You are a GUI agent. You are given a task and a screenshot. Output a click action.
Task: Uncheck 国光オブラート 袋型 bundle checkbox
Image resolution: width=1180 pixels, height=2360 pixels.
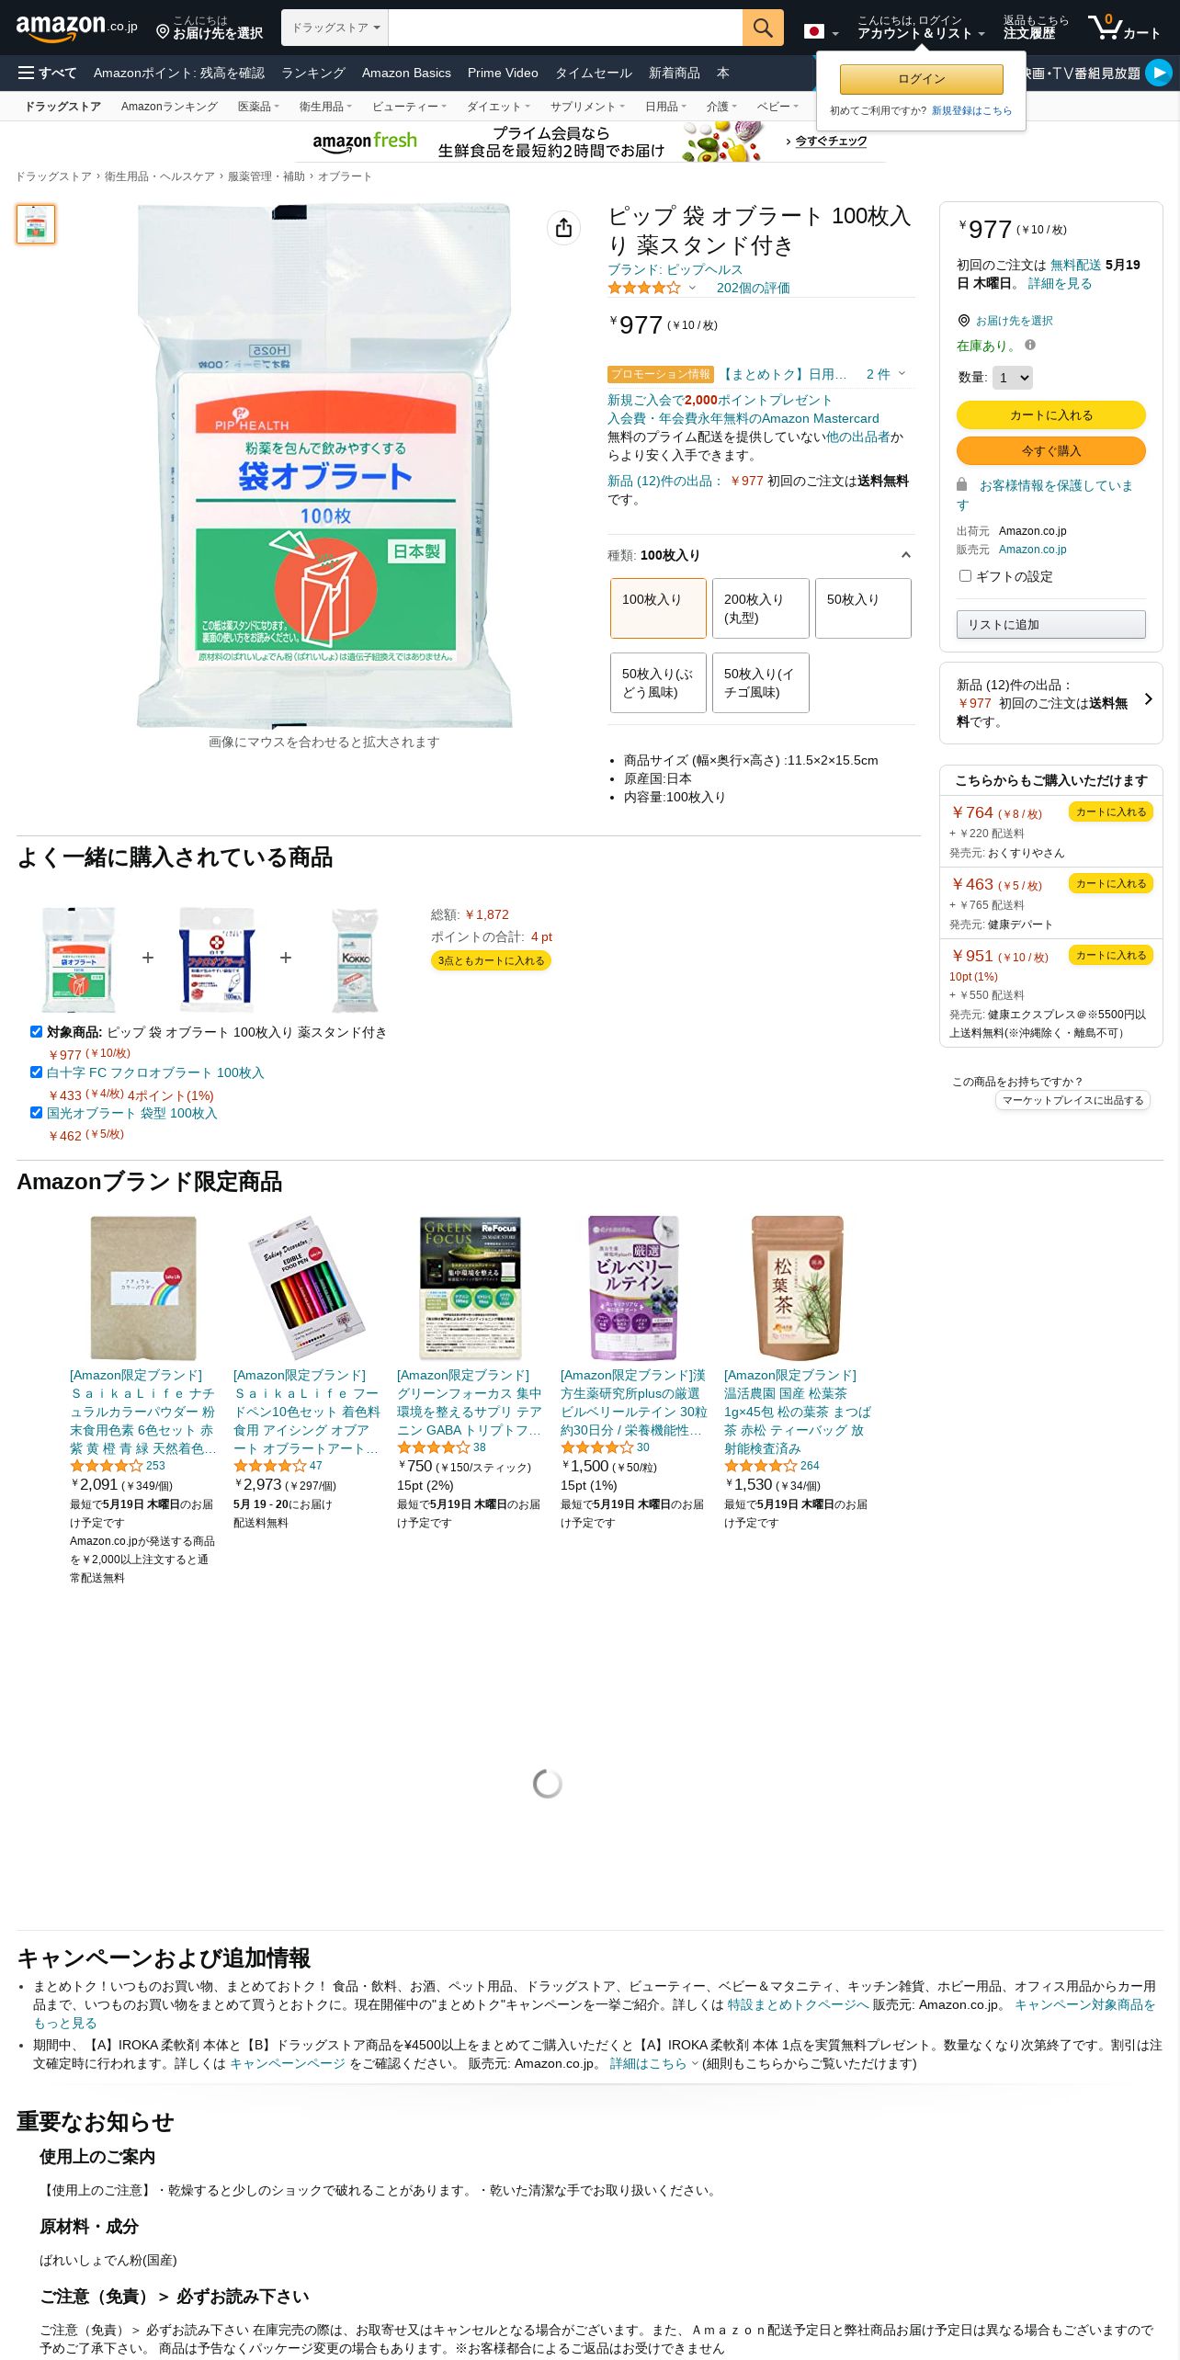[x=36, y=1112]
